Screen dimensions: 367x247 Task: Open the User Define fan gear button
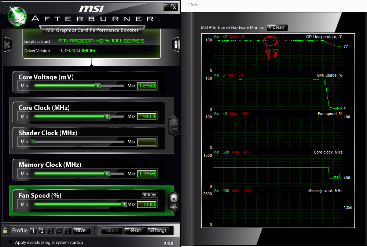coord(174,201)
